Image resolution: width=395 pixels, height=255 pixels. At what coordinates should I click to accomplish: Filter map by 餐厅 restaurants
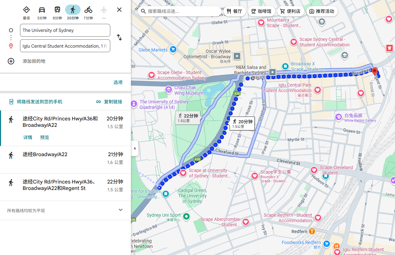tap(234, 11)
